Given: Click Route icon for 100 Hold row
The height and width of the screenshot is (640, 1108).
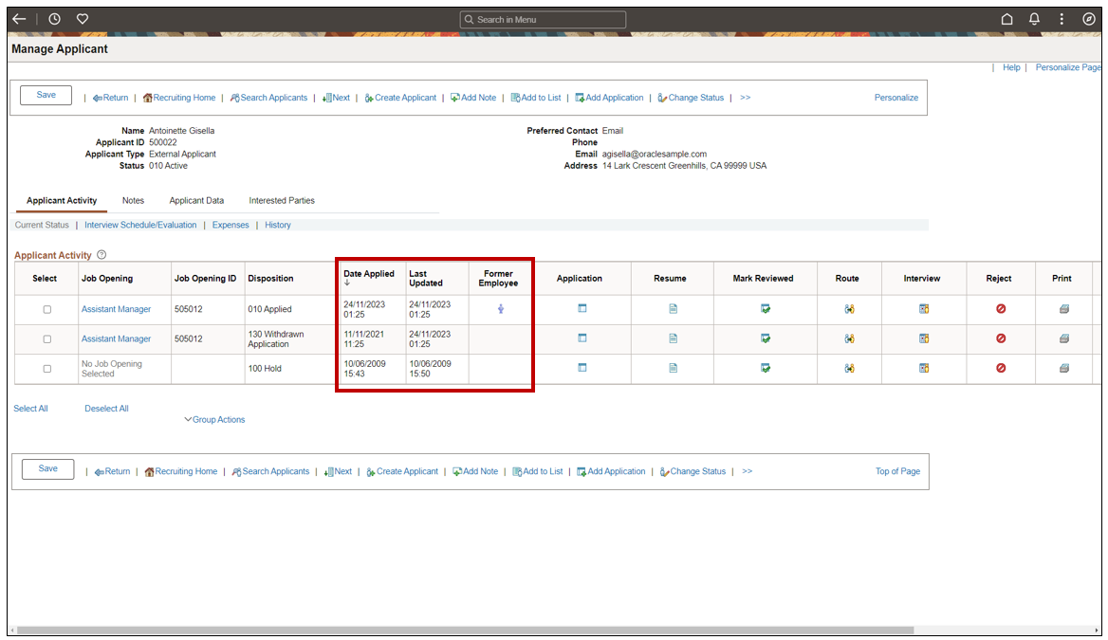Looking at the screenshot, I should 849,368.
